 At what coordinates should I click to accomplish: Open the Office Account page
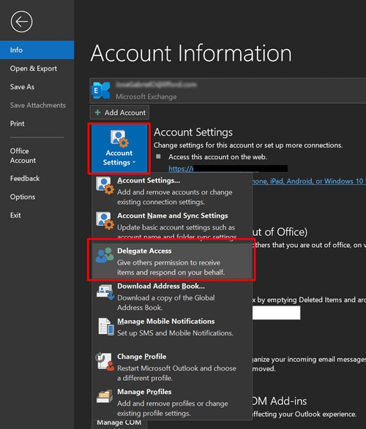pos(37,156)
